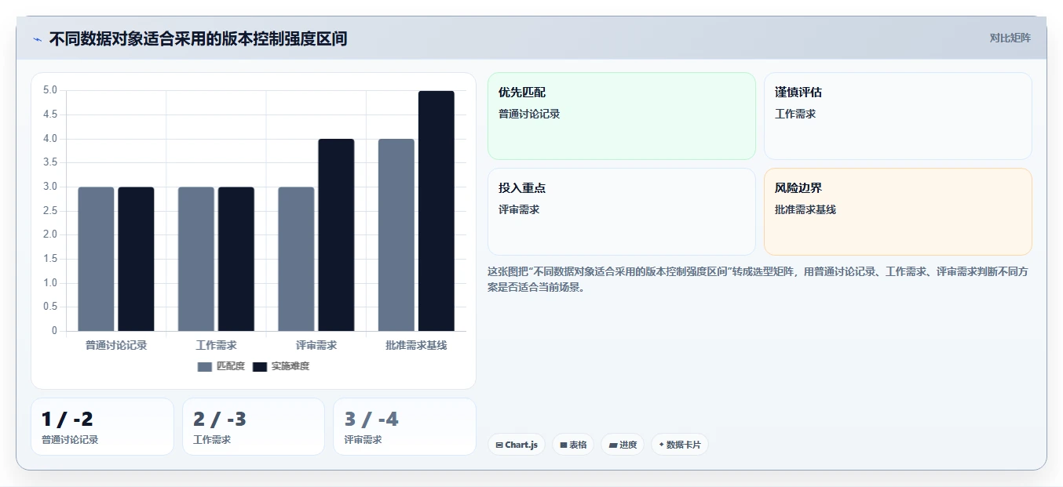Click the 0.5 y-axis value

tap(49, 307)
